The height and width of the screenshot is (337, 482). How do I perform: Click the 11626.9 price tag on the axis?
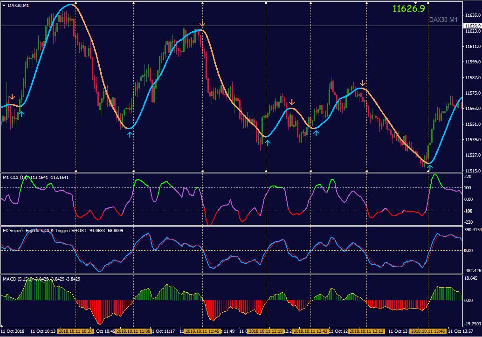point(473,26)
